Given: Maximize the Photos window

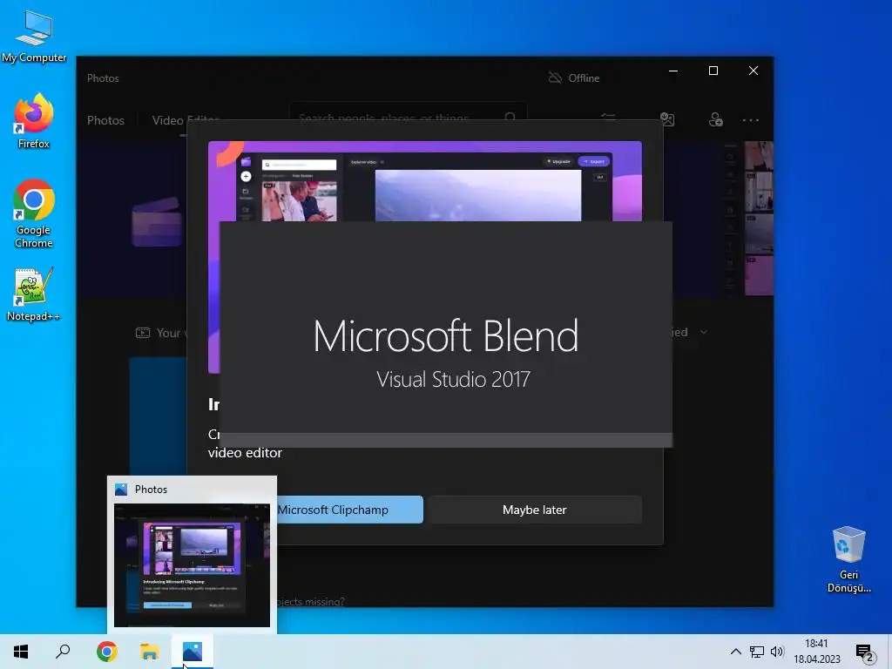Looking at the screenshot, I should [x=713, y=71].
